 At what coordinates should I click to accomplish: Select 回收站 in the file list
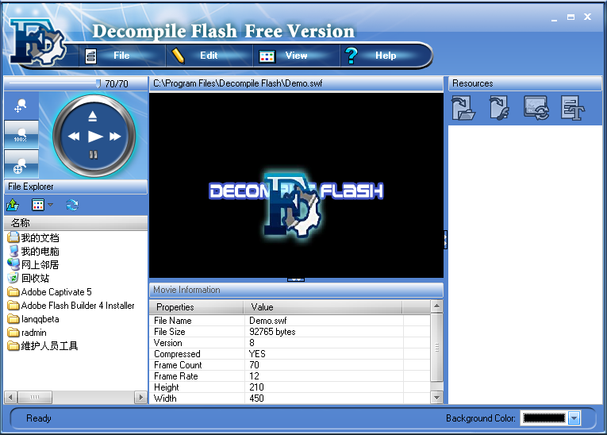point(29,279)
